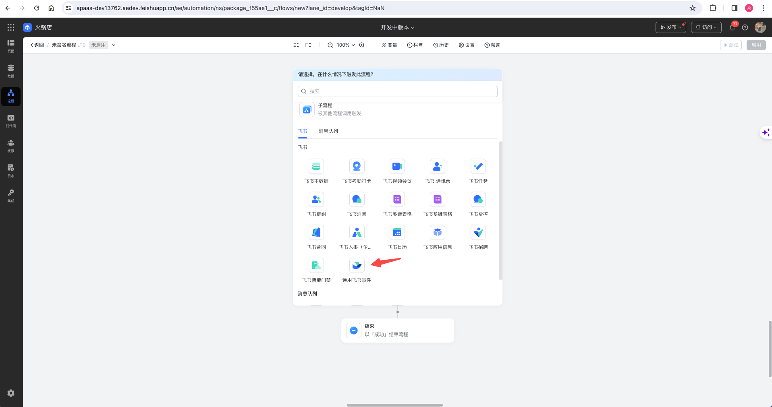Viewport: 772px width, 407px height.
Task: Open the help question-mark icon in header
Action: tap(745, 27)
